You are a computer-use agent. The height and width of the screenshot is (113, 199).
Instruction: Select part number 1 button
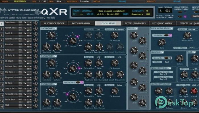click(2, 24)
